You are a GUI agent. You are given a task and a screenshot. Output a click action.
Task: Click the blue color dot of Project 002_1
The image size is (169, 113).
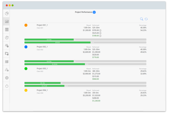(26, 47)
